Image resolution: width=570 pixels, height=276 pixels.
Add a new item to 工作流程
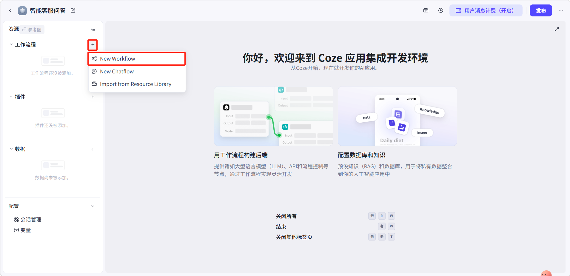pyautogui.click(x=93, y=45)
